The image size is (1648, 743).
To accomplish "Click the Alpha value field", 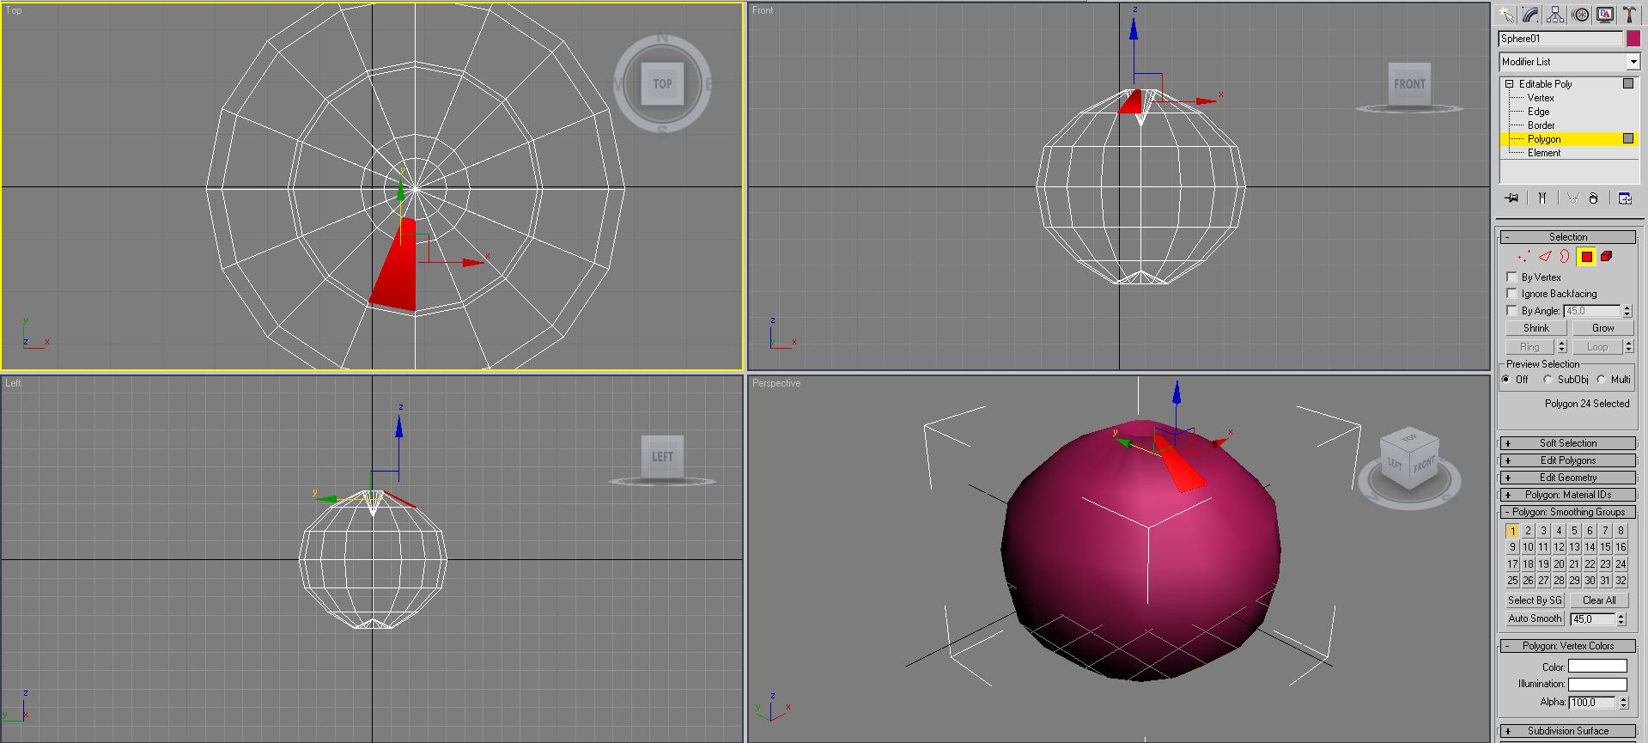I will pos(1593,703).
